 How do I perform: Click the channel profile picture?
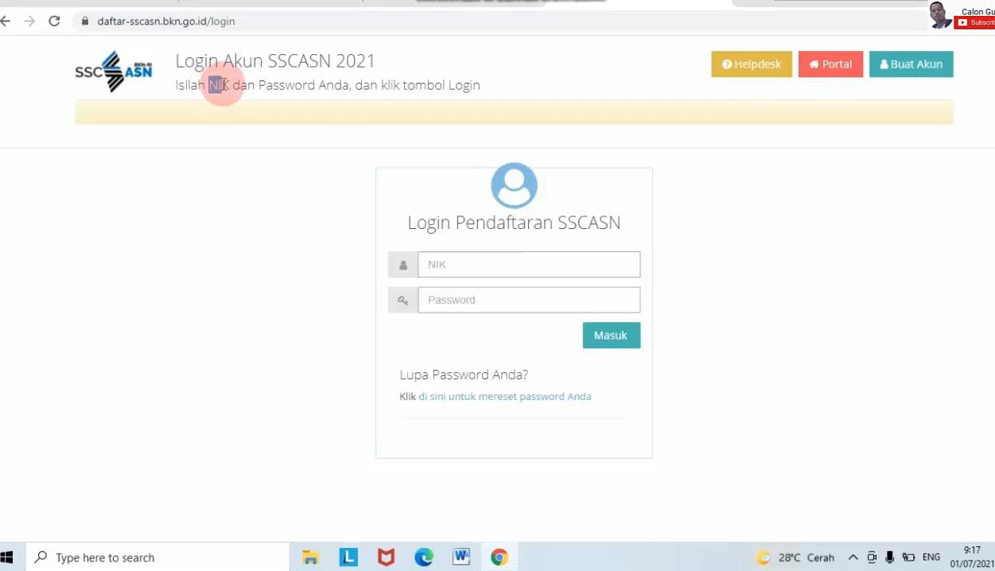click(x=941, y=14)
